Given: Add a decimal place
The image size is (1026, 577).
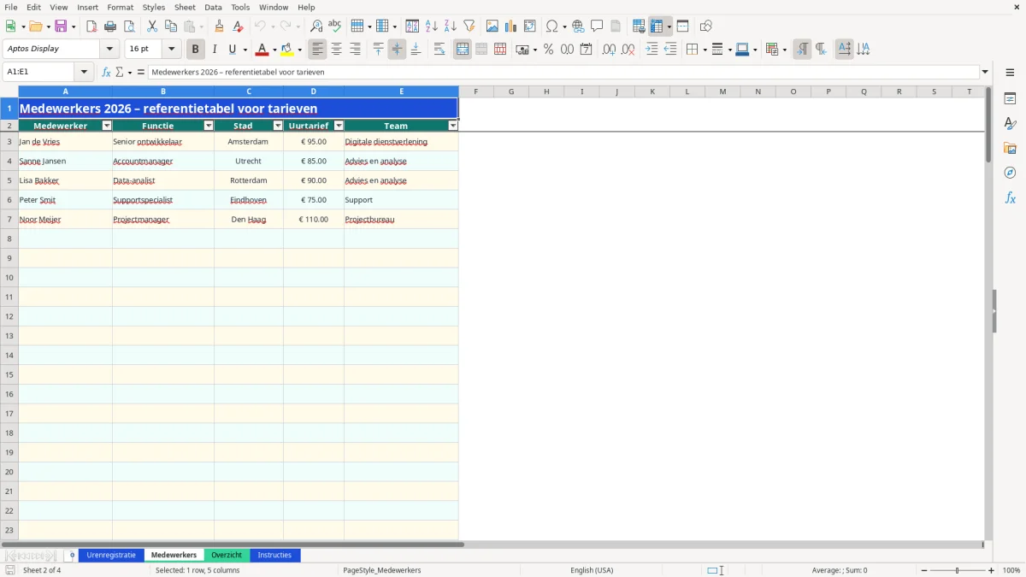Looking at the screenshot, I should (x=609, y=50).
